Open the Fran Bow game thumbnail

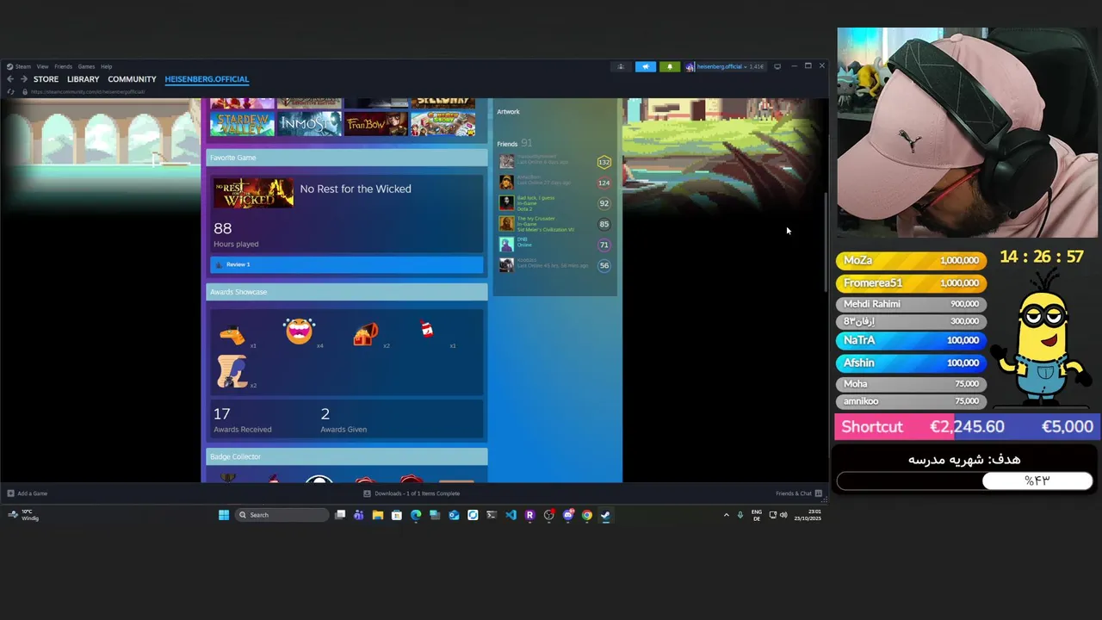click(376, 124)
